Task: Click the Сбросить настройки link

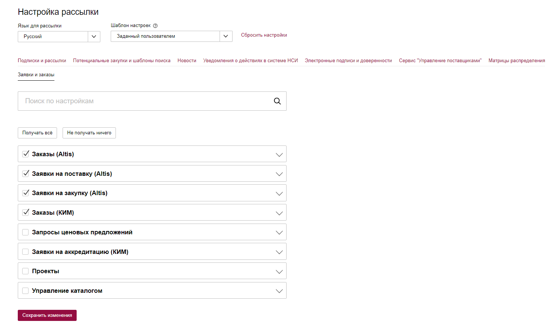Action: (264, 35)
